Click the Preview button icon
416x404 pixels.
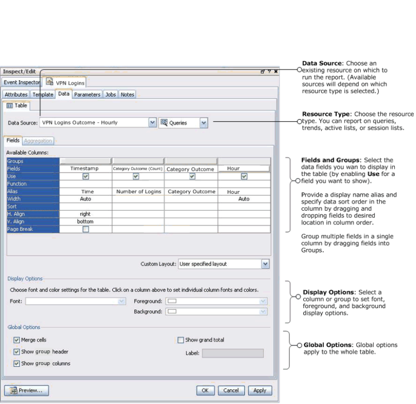13,390
